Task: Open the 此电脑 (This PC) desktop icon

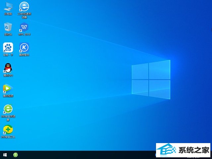Action: click(x=8, y=7)
